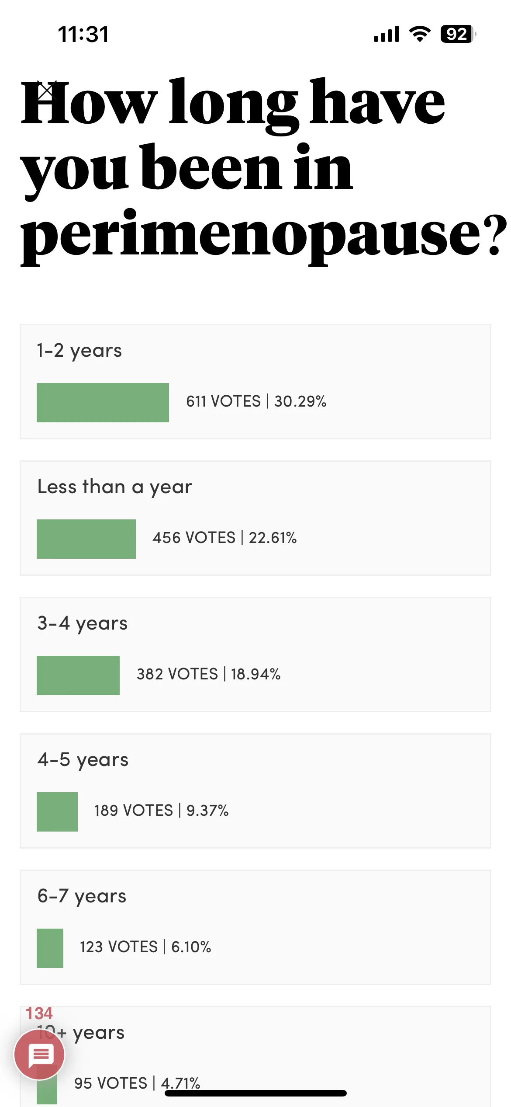Tap the close X icon over the heading
Screen dimensions: 511x1107
pos(45,91)
